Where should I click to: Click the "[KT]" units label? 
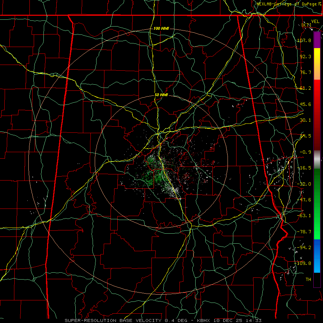click(x=306, y=25)
